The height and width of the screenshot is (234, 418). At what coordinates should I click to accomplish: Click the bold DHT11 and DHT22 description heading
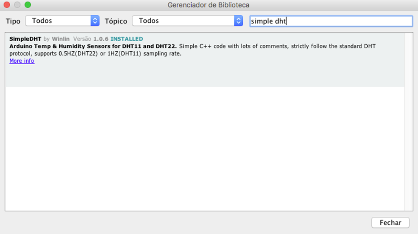(93, 46)
